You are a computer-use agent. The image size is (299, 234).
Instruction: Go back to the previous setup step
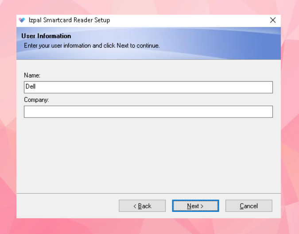pyautogui.click(x=142, y=206)
